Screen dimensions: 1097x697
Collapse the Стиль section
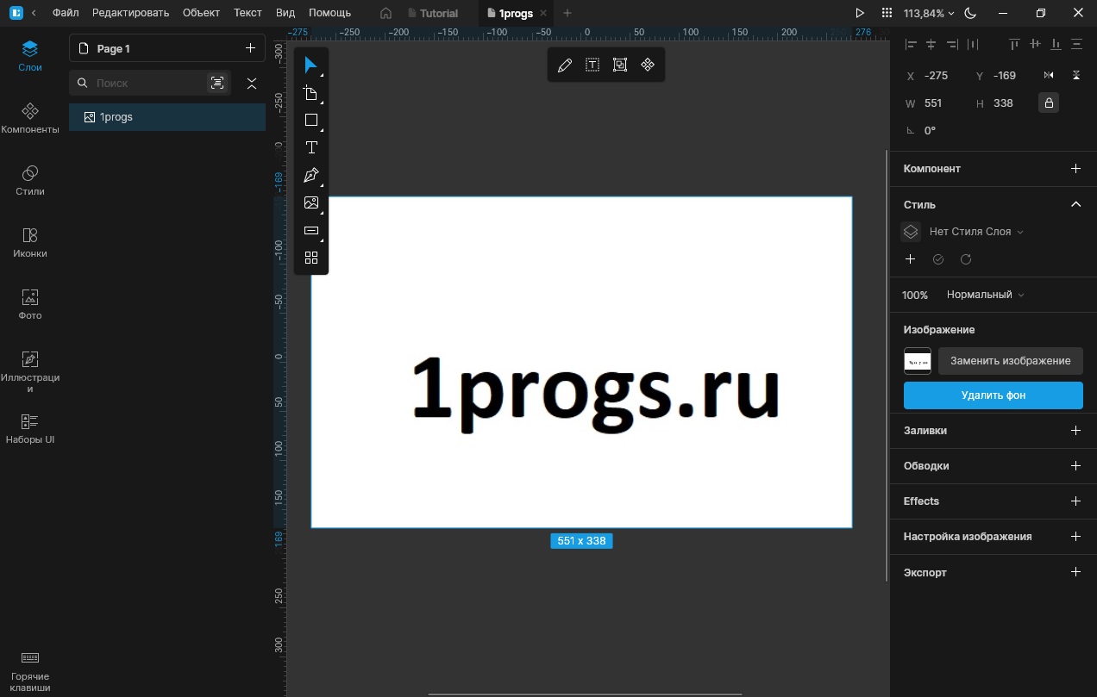click(x=1075, y=204)
